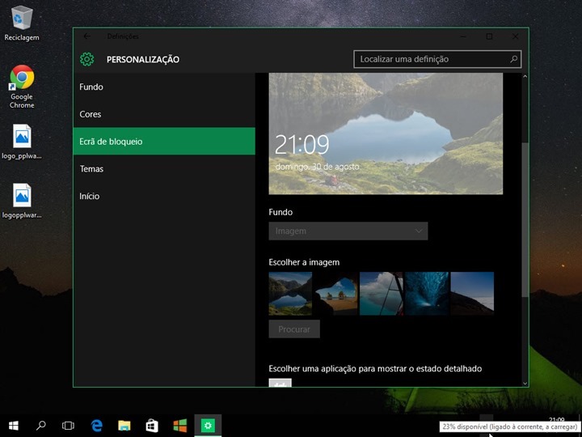Open Google Chrome desktop shortcut
Screen dimensions: 582x437
[x=22, y=87]
